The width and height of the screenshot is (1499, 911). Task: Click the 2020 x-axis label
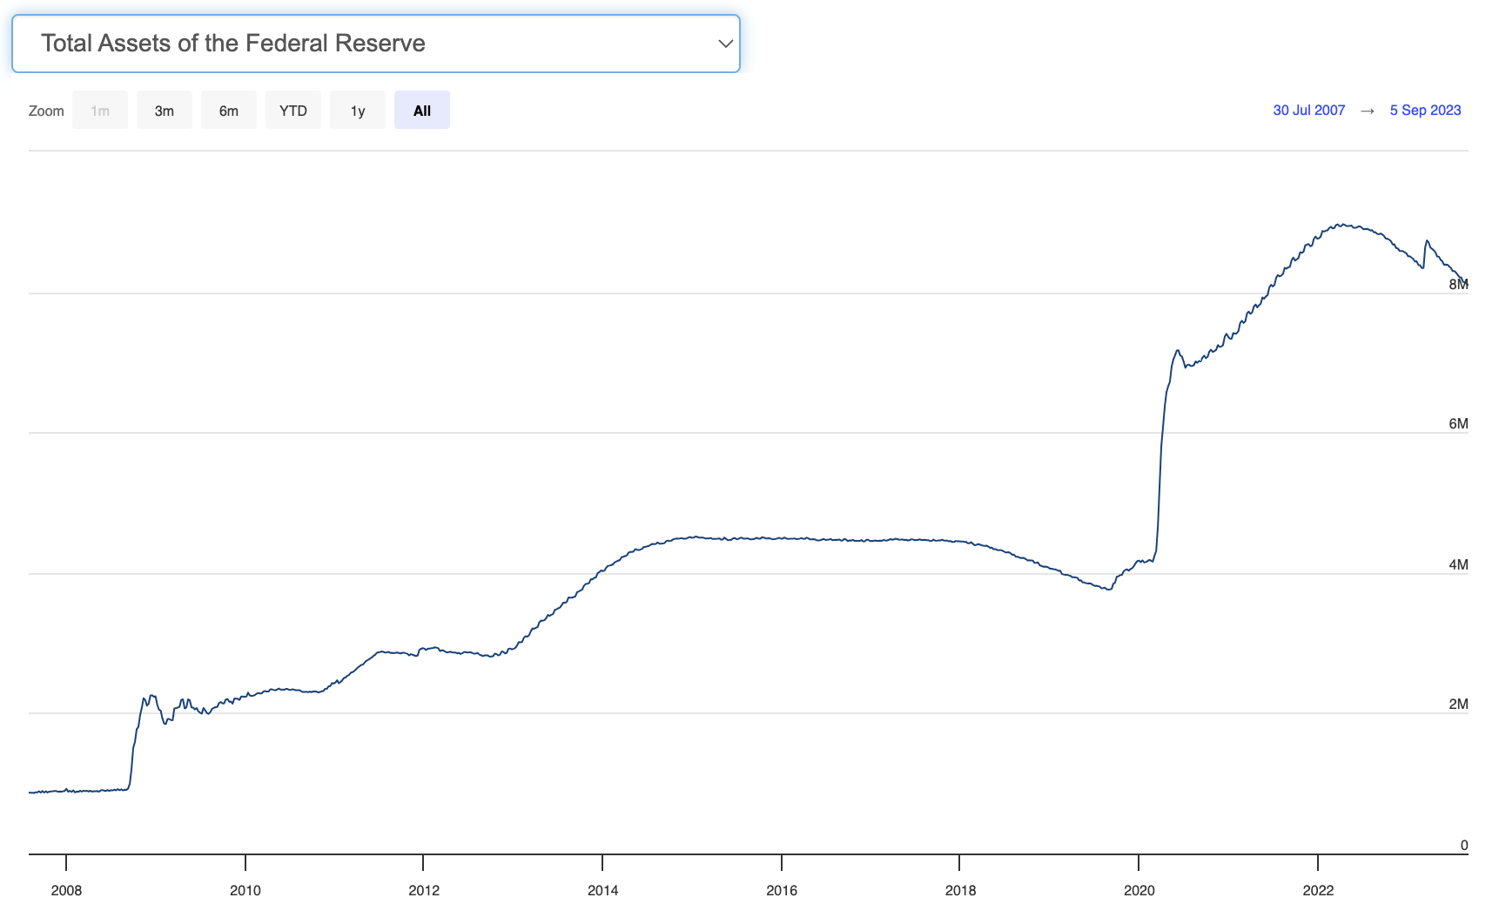tap(1139, 890)
